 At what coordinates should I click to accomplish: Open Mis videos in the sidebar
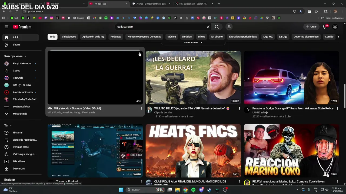21,161
